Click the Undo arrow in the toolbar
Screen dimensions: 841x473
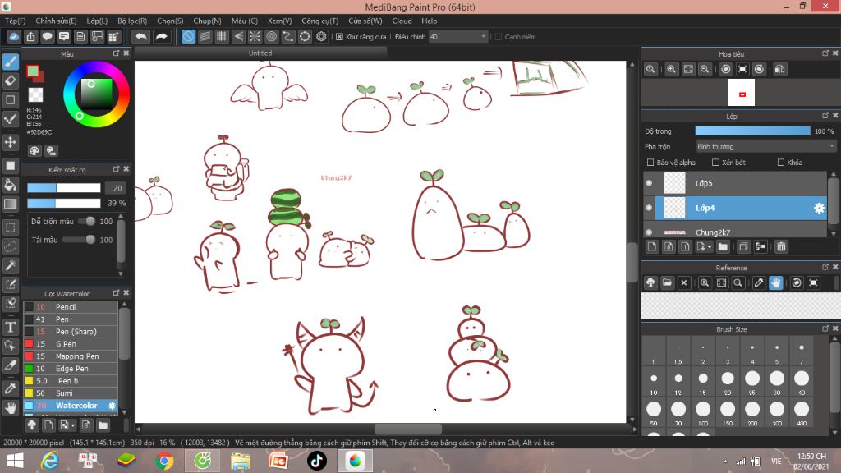[x=141, y=36]
